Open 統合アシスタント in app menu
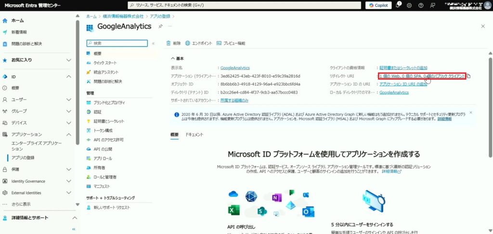493x234 pixels. [x=106, y=72]
